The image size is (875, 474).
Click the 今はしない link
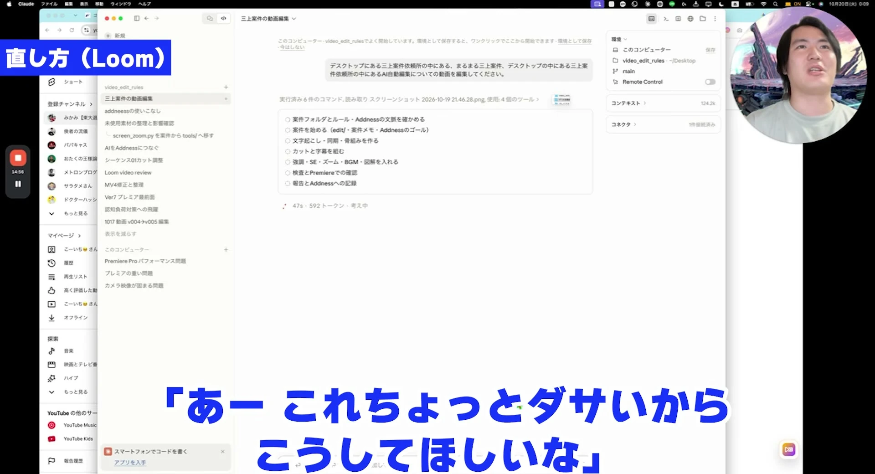coord(292,47)
